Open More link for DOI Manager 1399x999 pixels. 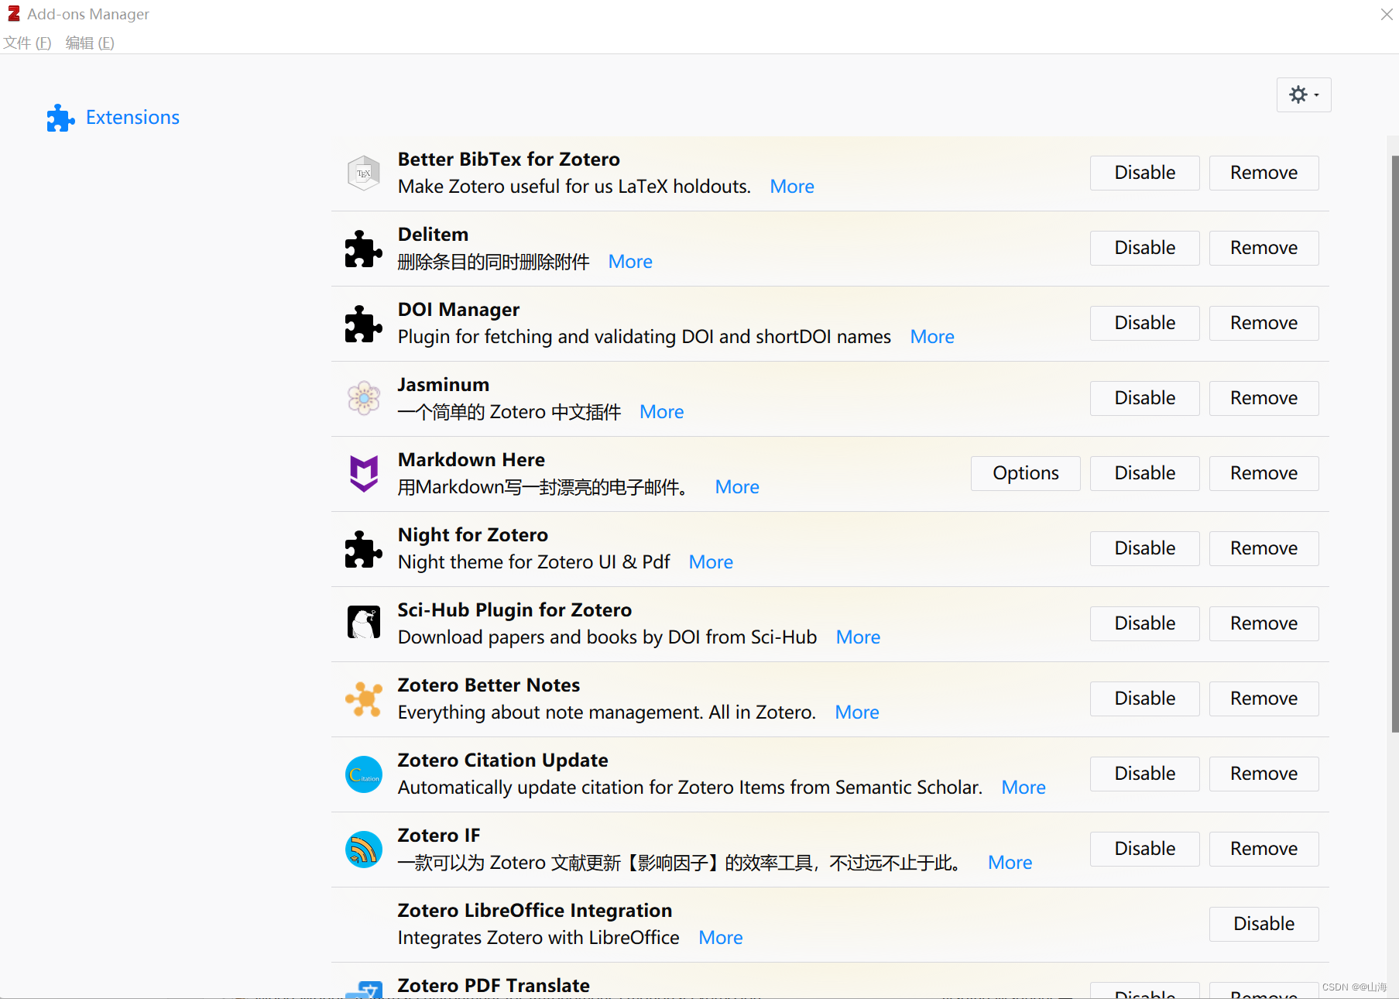point(932,337)
